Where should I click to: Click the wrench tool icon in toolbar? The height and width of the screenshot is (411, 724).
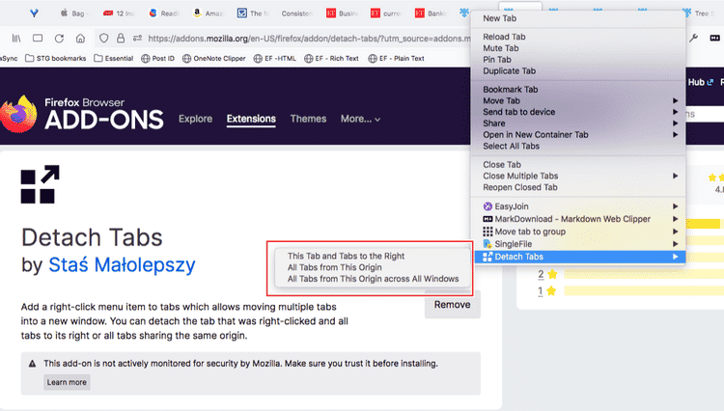[x=693, y=38]
